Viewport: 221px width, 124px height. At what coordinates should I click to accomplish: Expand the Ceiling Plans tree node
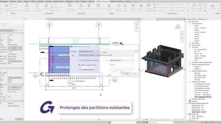190,45
